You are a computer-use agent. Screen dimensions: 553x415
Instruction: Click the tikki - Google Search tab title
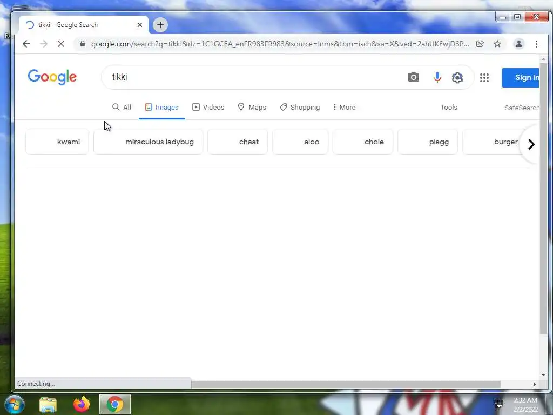(x=68, y=25)
